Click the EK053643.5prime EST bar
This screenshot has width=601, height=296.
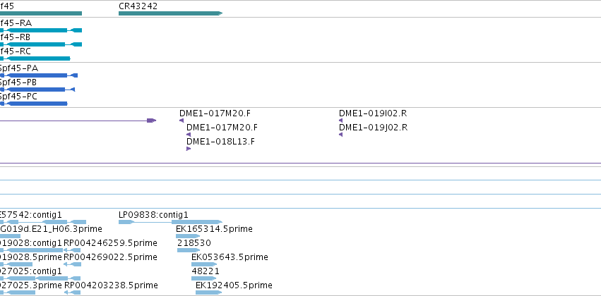(204, 264)
